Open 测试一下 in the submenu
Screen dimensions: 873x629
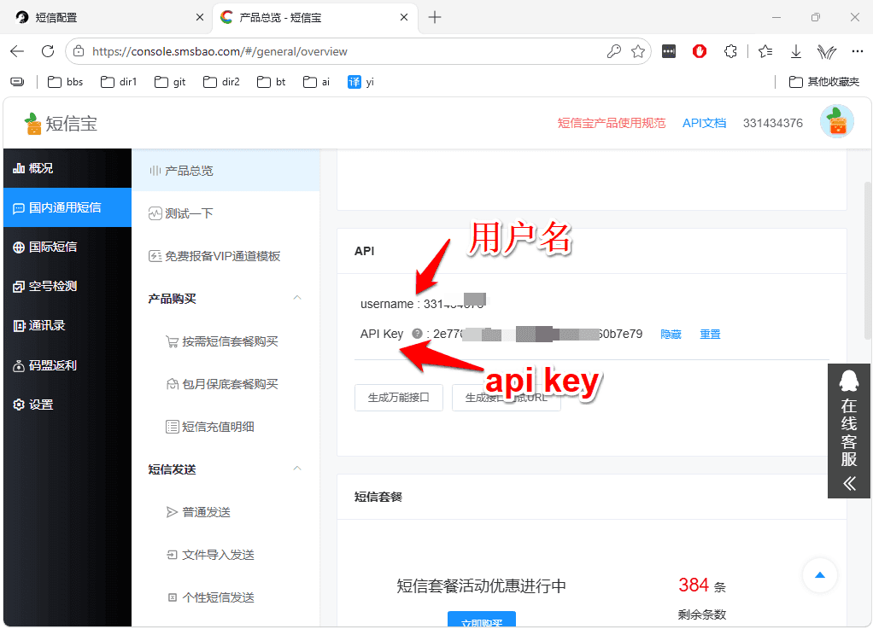226,213
